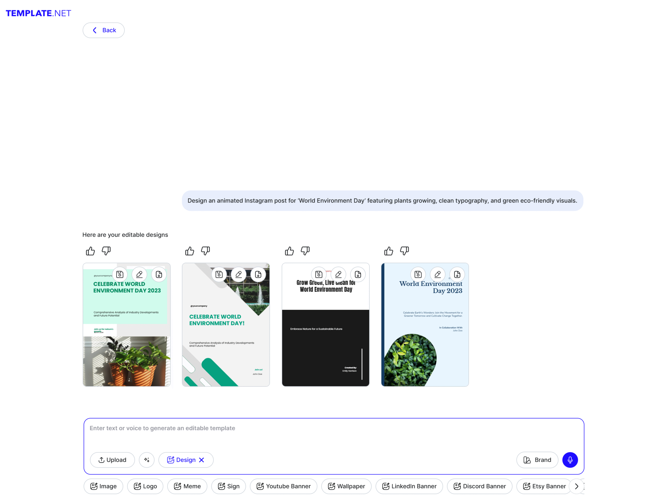Image resolution: width=668 pixels, height=500 pixels.
Task: Give thumbs up to the fourth design
Action: tap(389, 251)
